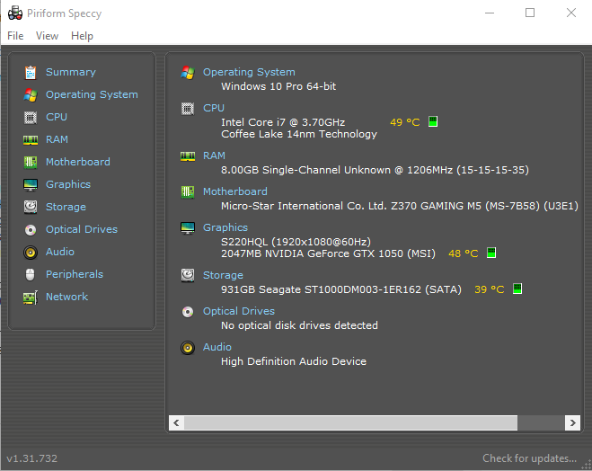Click the Network card icon in sidebar
The height and width of the screenshot is (471, 592).
click(x=31, y=298)
